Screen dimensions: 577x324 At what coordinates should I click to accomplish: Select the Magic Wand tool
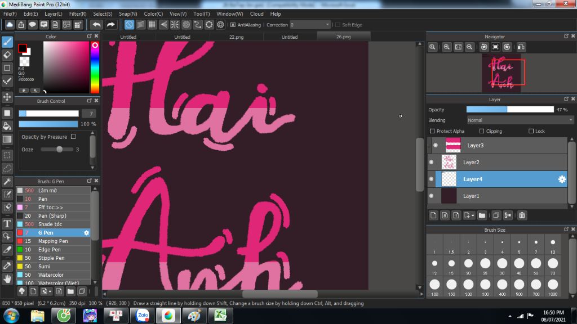7,181
